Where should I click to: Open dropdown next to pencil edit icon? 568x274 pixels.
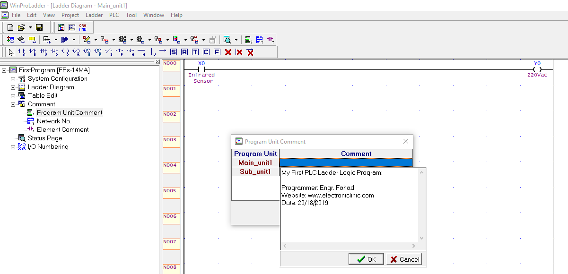(96, 40)
